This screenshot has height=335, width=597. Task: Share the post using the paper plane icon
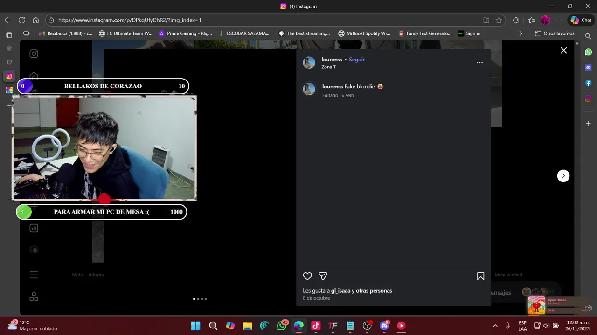(323, 276)
